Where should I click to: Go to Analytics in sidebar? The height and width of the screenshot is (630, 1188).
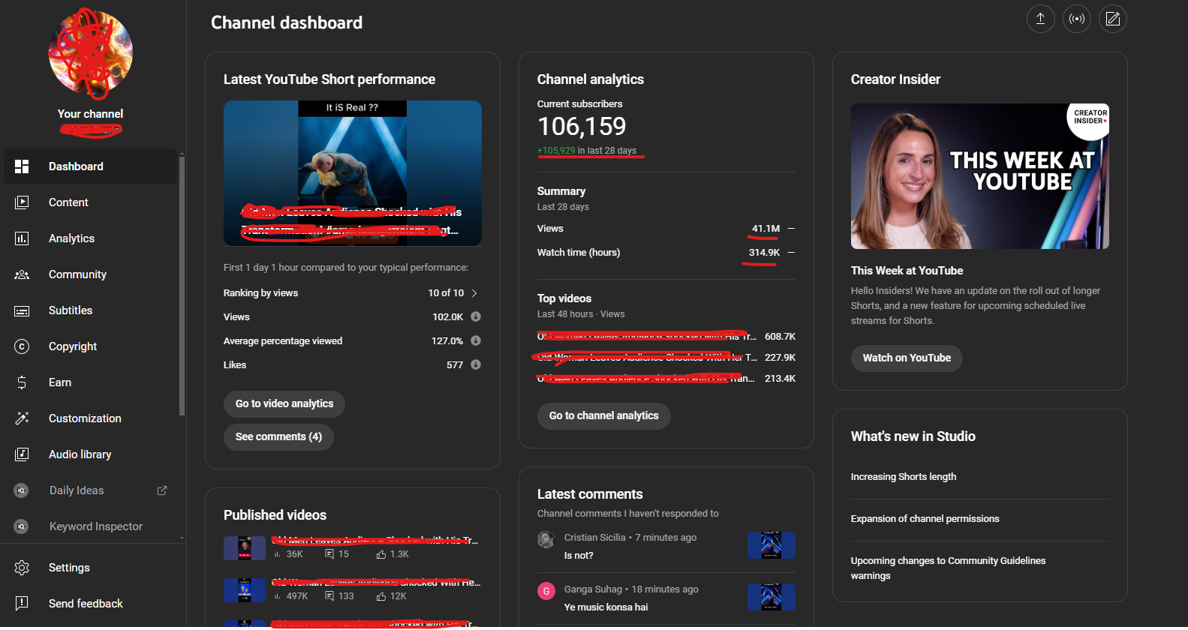pyautogui.click(x=91, y=238)
